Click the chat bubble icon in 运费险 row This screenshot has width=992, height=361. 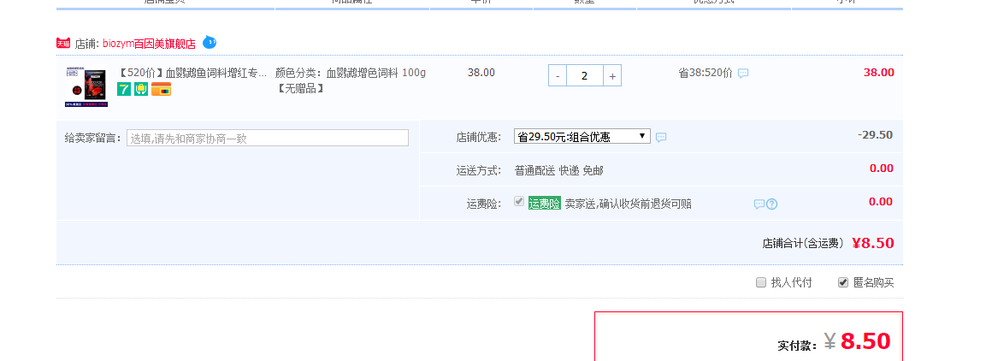[759, 204]
